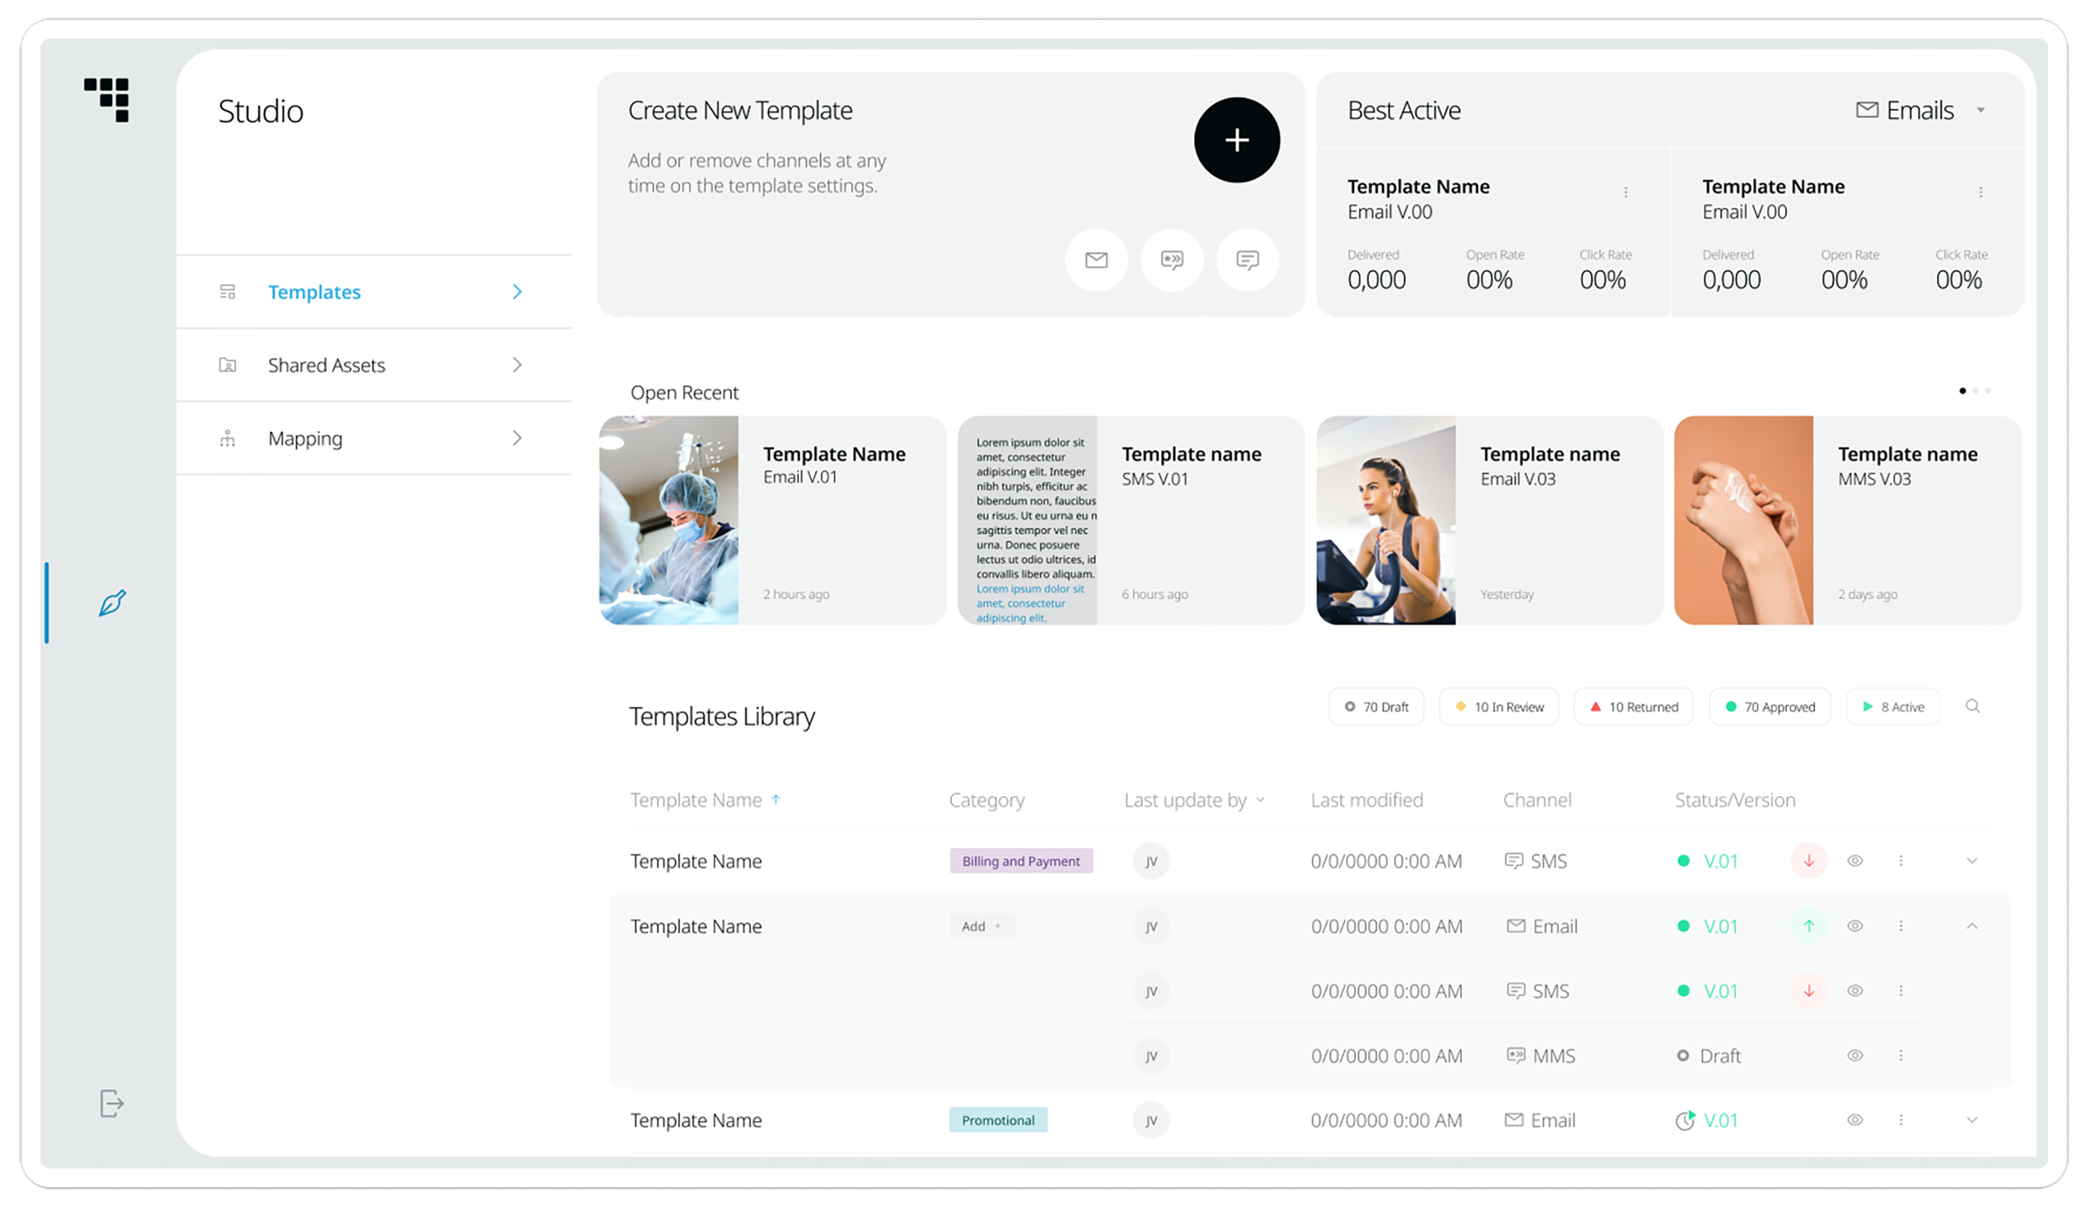Choose the email channel envelope icon
2098x1207 pixels.
1096,260
